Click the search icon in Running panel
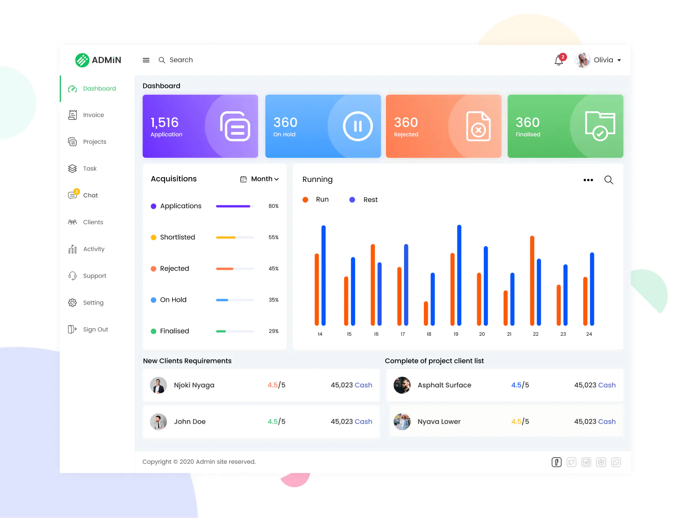 609,180
